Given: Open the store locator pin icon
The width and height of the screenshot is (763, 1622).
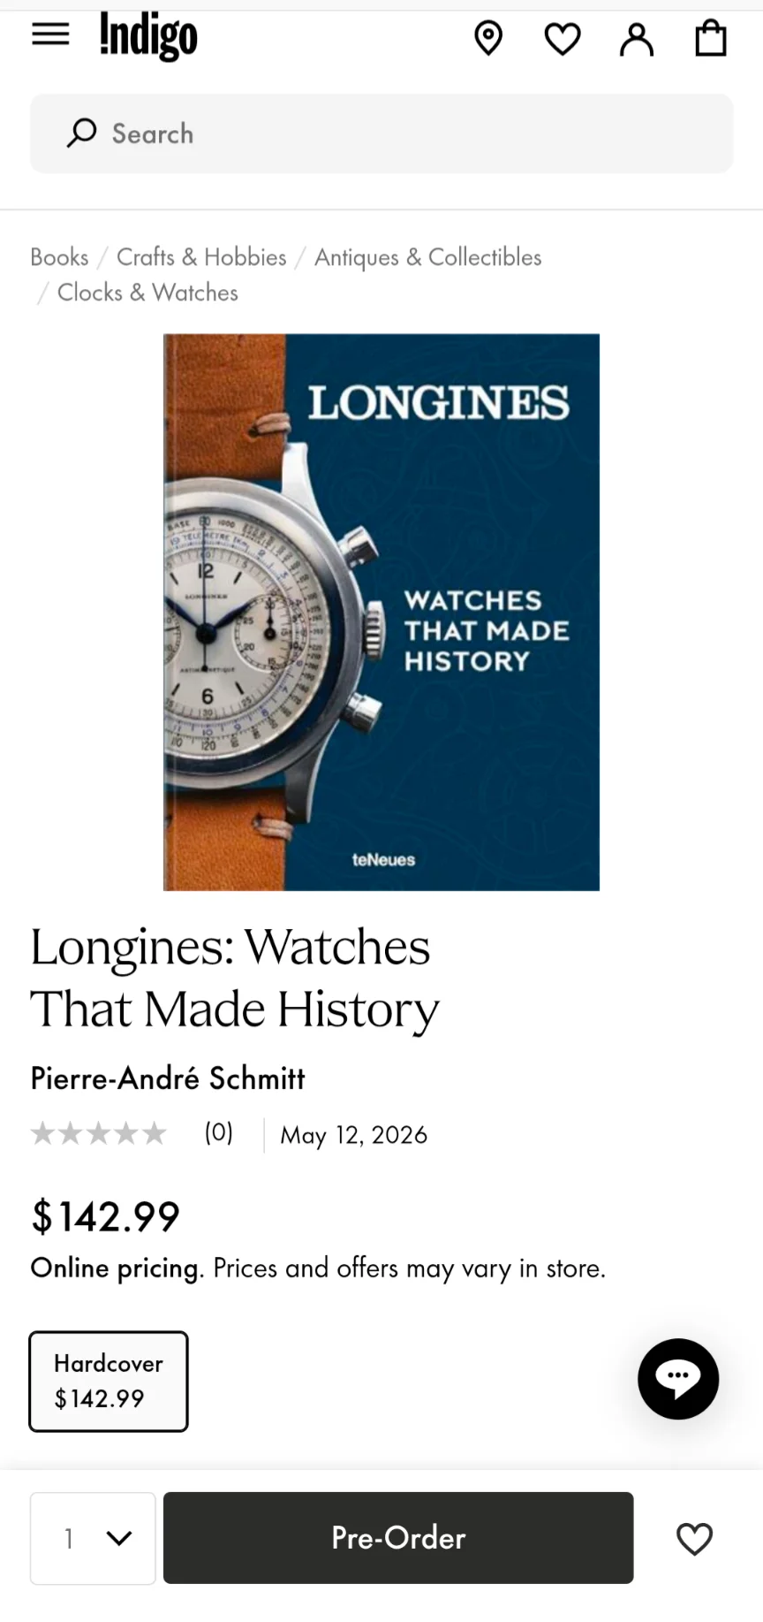Looking at the screenshot, I should pyautogui.click(x=488, y=39).
